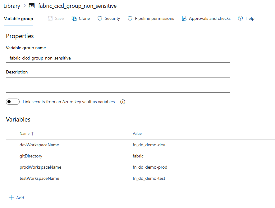
Task: Click the Name sort arrow icon
Action: pyautogui.click(x=32, y=134)
